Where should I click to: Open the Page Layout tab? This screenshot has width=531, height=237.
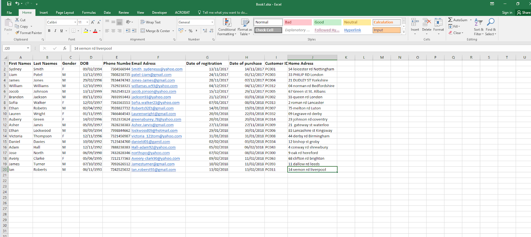[x=65, y=13]
